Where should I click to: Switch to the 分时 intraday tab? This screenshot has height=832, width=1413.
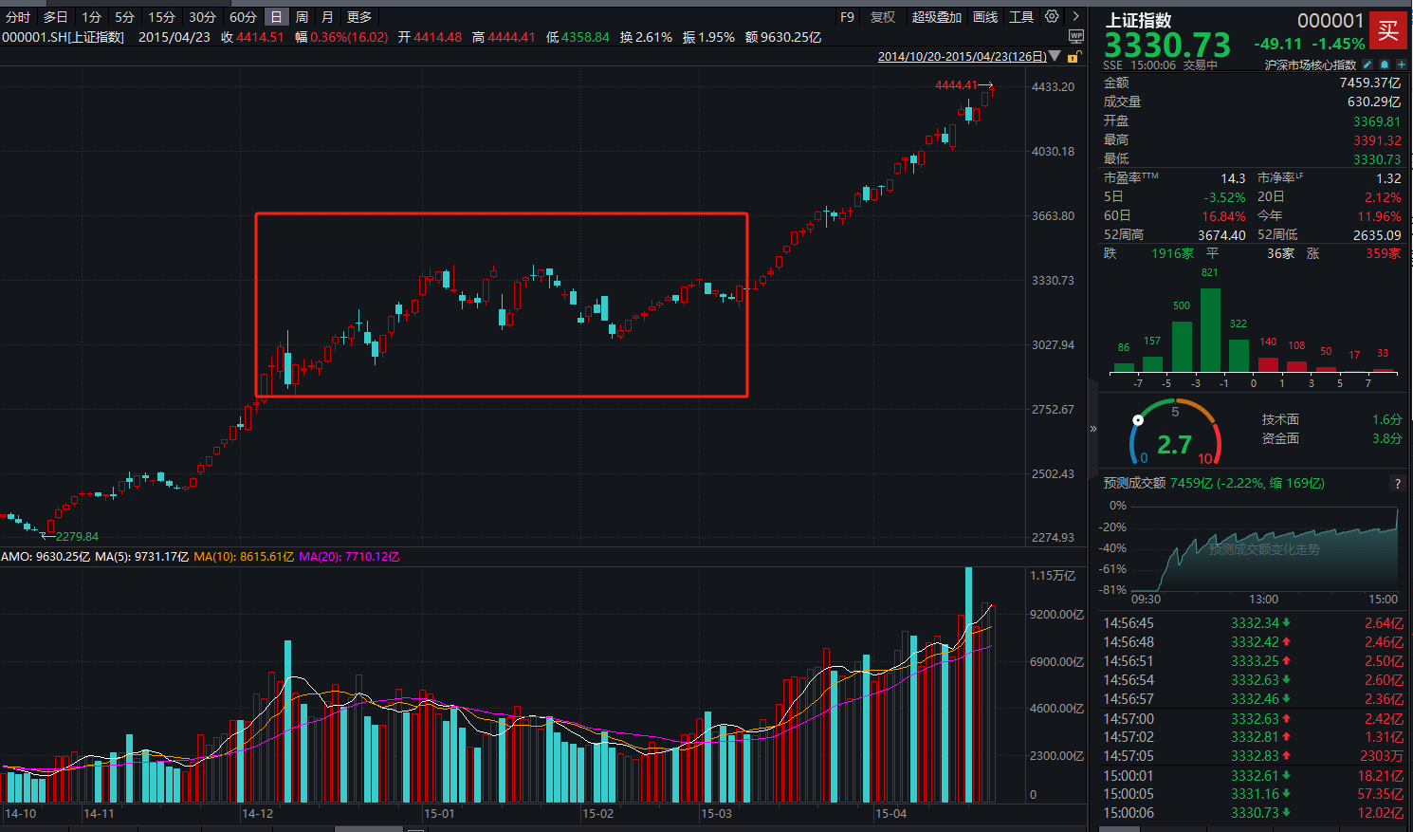click(x=18, y=17)
